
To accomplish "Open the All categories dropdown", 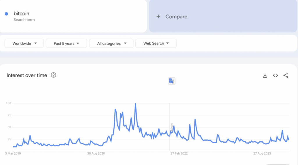I will coord(111,44).
